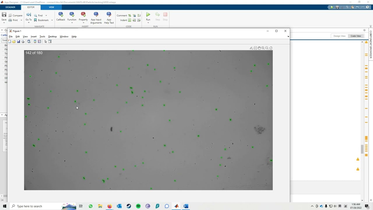
Task: Click the Print button in the ribbon
Action: 13,20
